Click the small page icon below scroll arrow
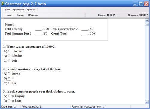 tap(147, 25)
